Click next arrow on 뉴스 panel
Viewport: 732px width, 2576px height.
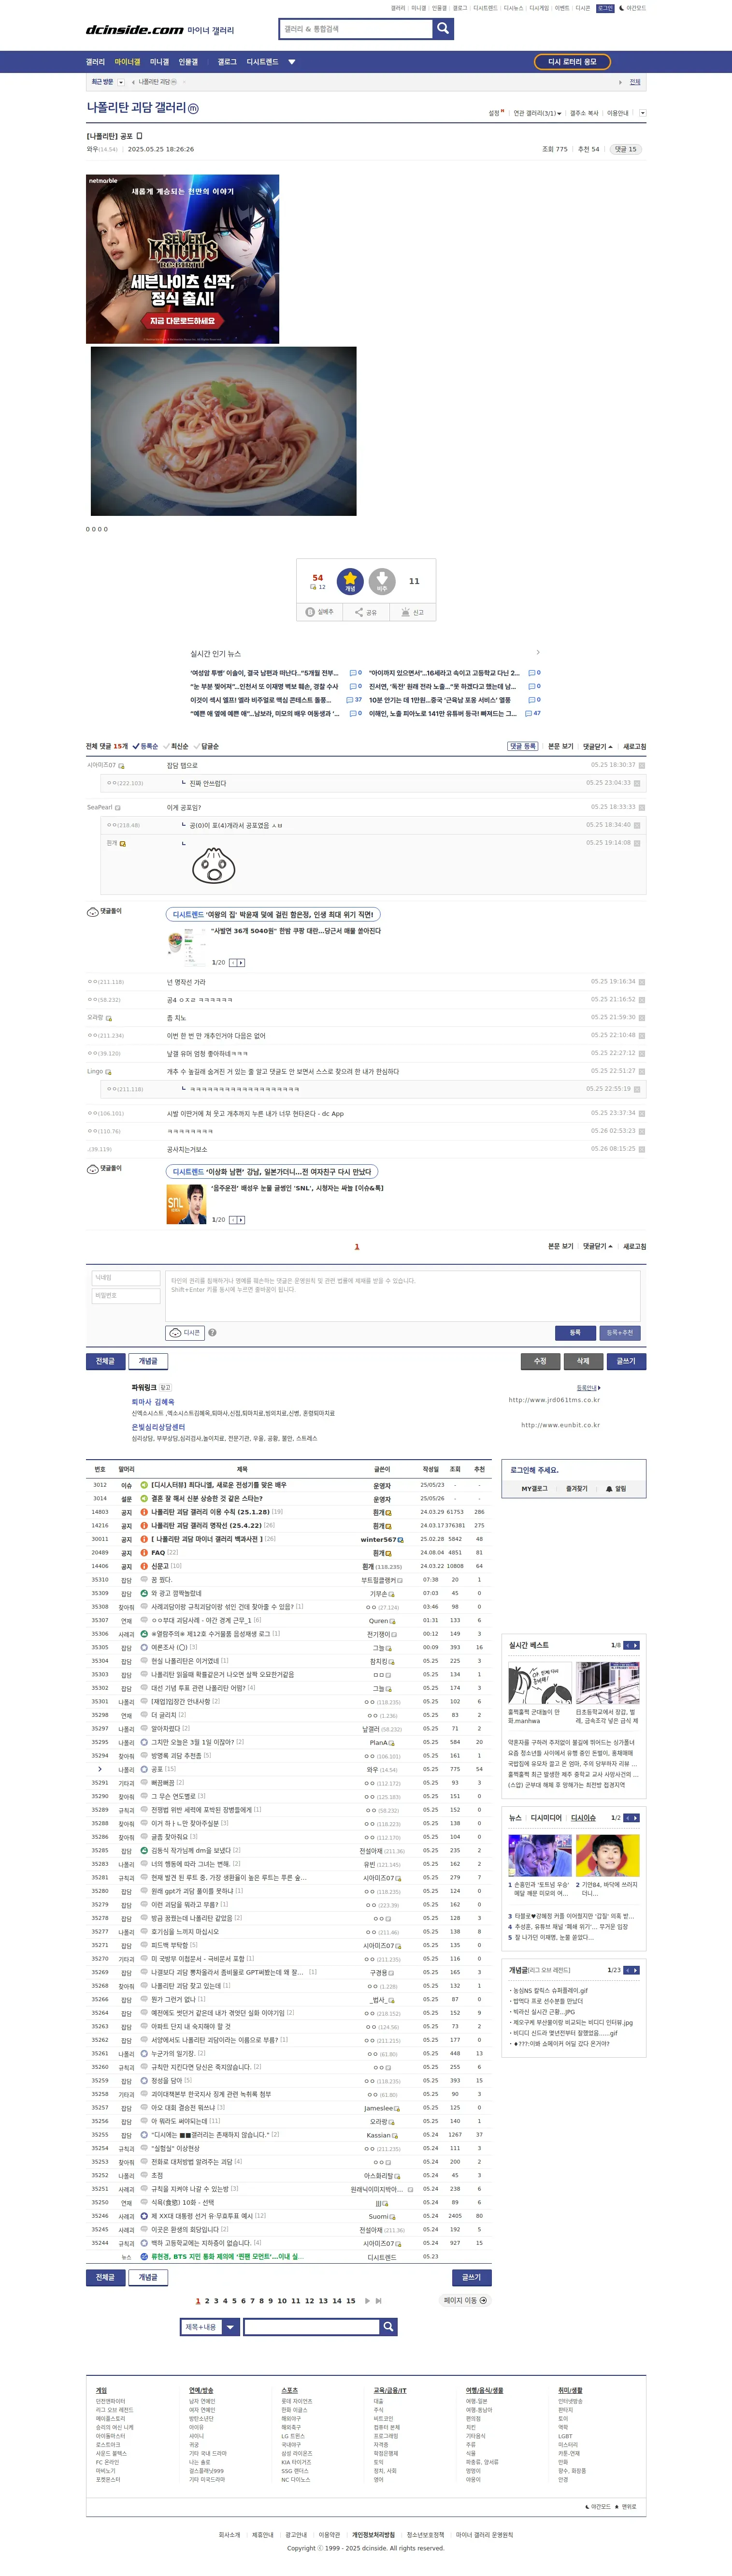[x=636, y=1818]
